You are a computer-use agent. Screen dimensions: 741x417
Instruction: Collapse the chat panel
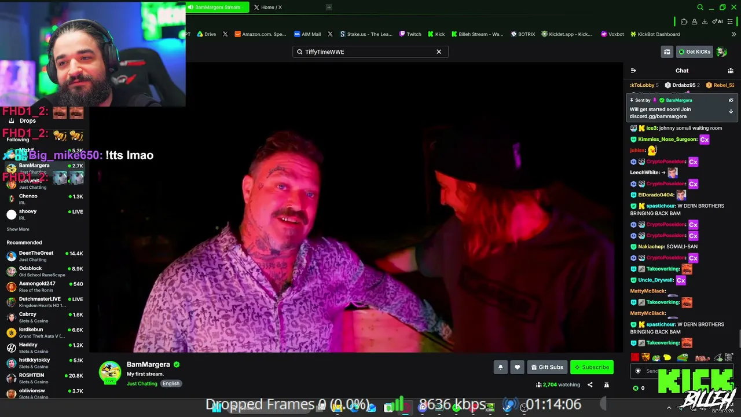pos(633,71)
